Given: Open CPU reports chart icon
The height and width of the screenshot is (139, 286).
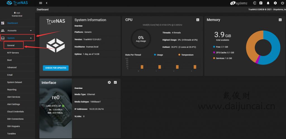Looking at the screenshot, I should [x=198, y=20].
